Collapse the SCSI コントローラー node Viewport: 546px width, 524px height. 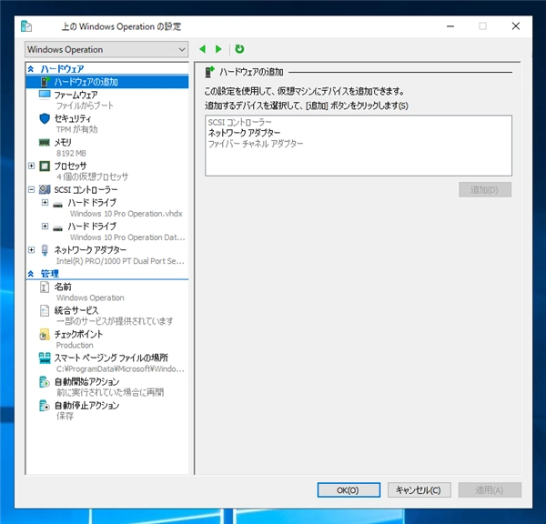(x=31, y=189)
